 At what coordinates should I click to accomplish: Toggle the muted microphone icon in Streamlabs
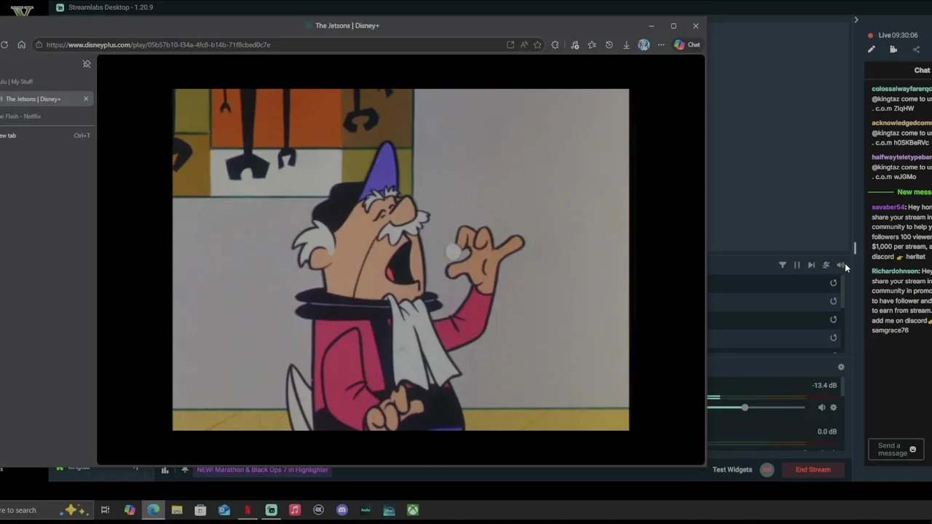pos(826,265)
